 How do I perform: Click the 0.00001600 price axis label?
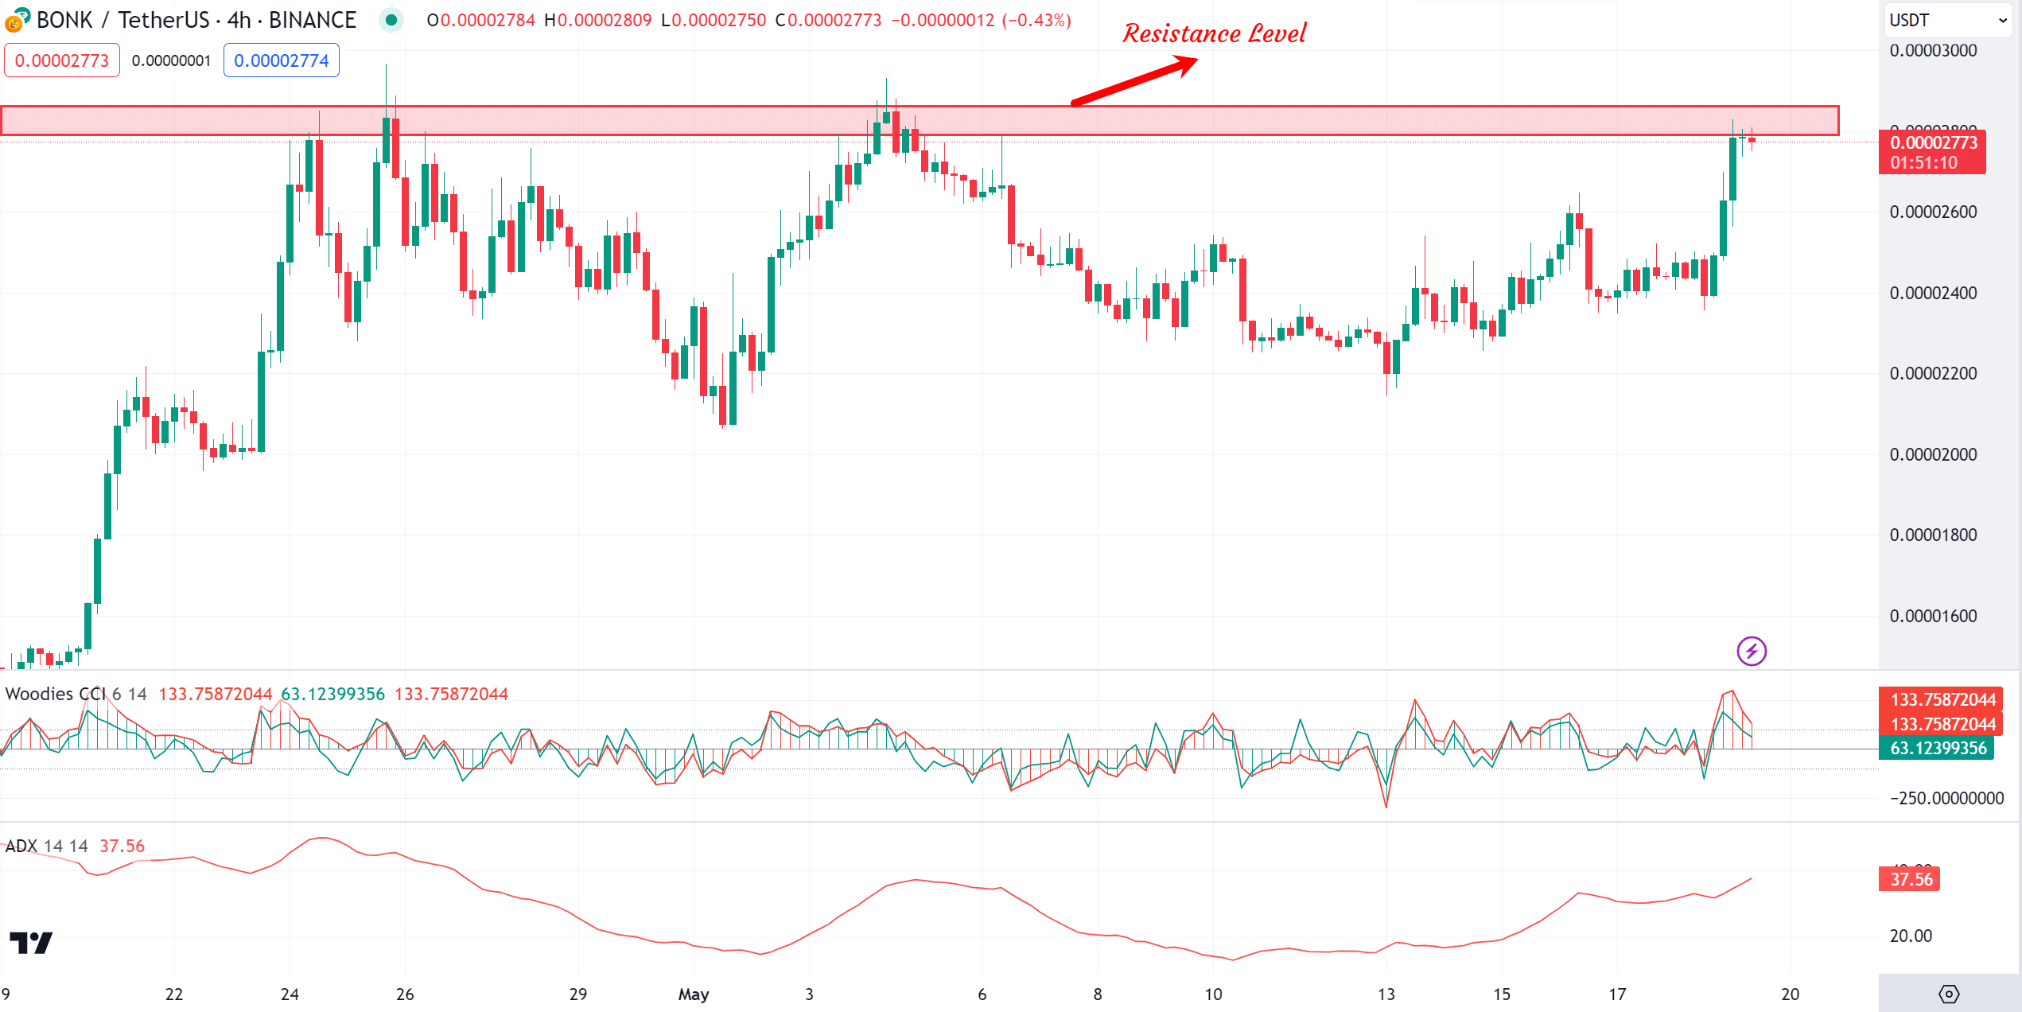click(1933, 616)
